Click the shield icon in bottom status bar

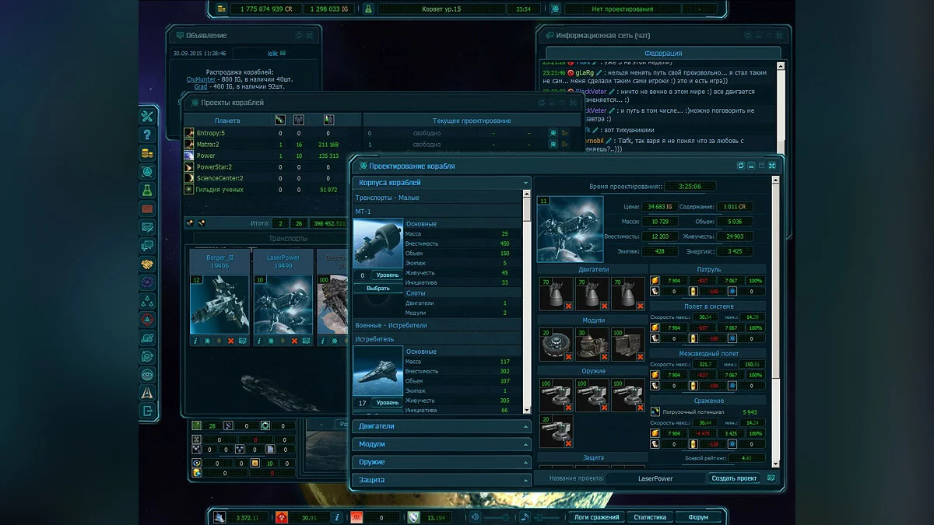point(414,516)
